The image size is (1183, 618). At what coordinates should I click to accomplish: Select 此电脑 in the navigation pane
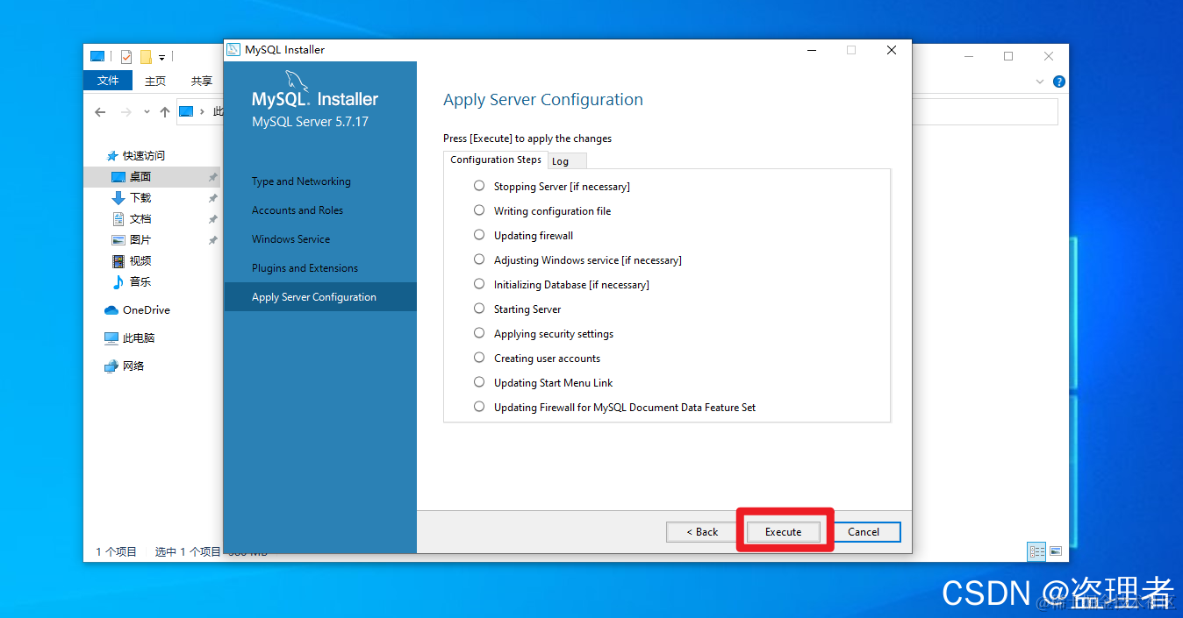[x=129, y=338]
